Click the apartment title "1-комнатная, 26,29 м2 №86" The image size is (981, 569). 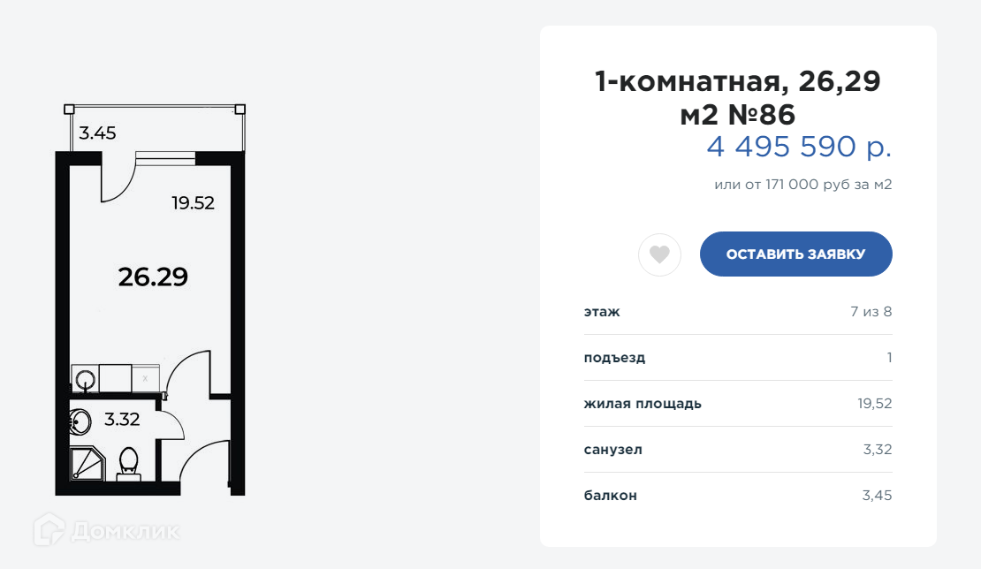737,98
